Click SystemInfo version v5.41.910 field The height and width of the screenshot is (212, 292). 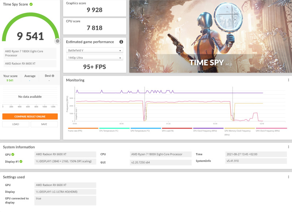click(x=256, y=161)
